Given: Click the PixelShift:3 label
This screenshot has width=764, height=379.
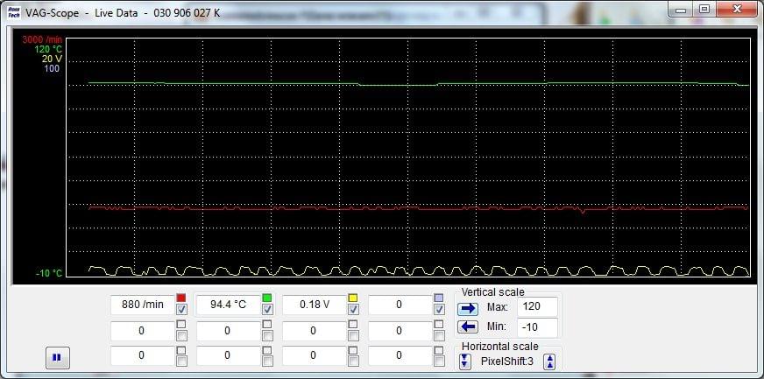Looking at the screenshot, I should click(508, 361).
